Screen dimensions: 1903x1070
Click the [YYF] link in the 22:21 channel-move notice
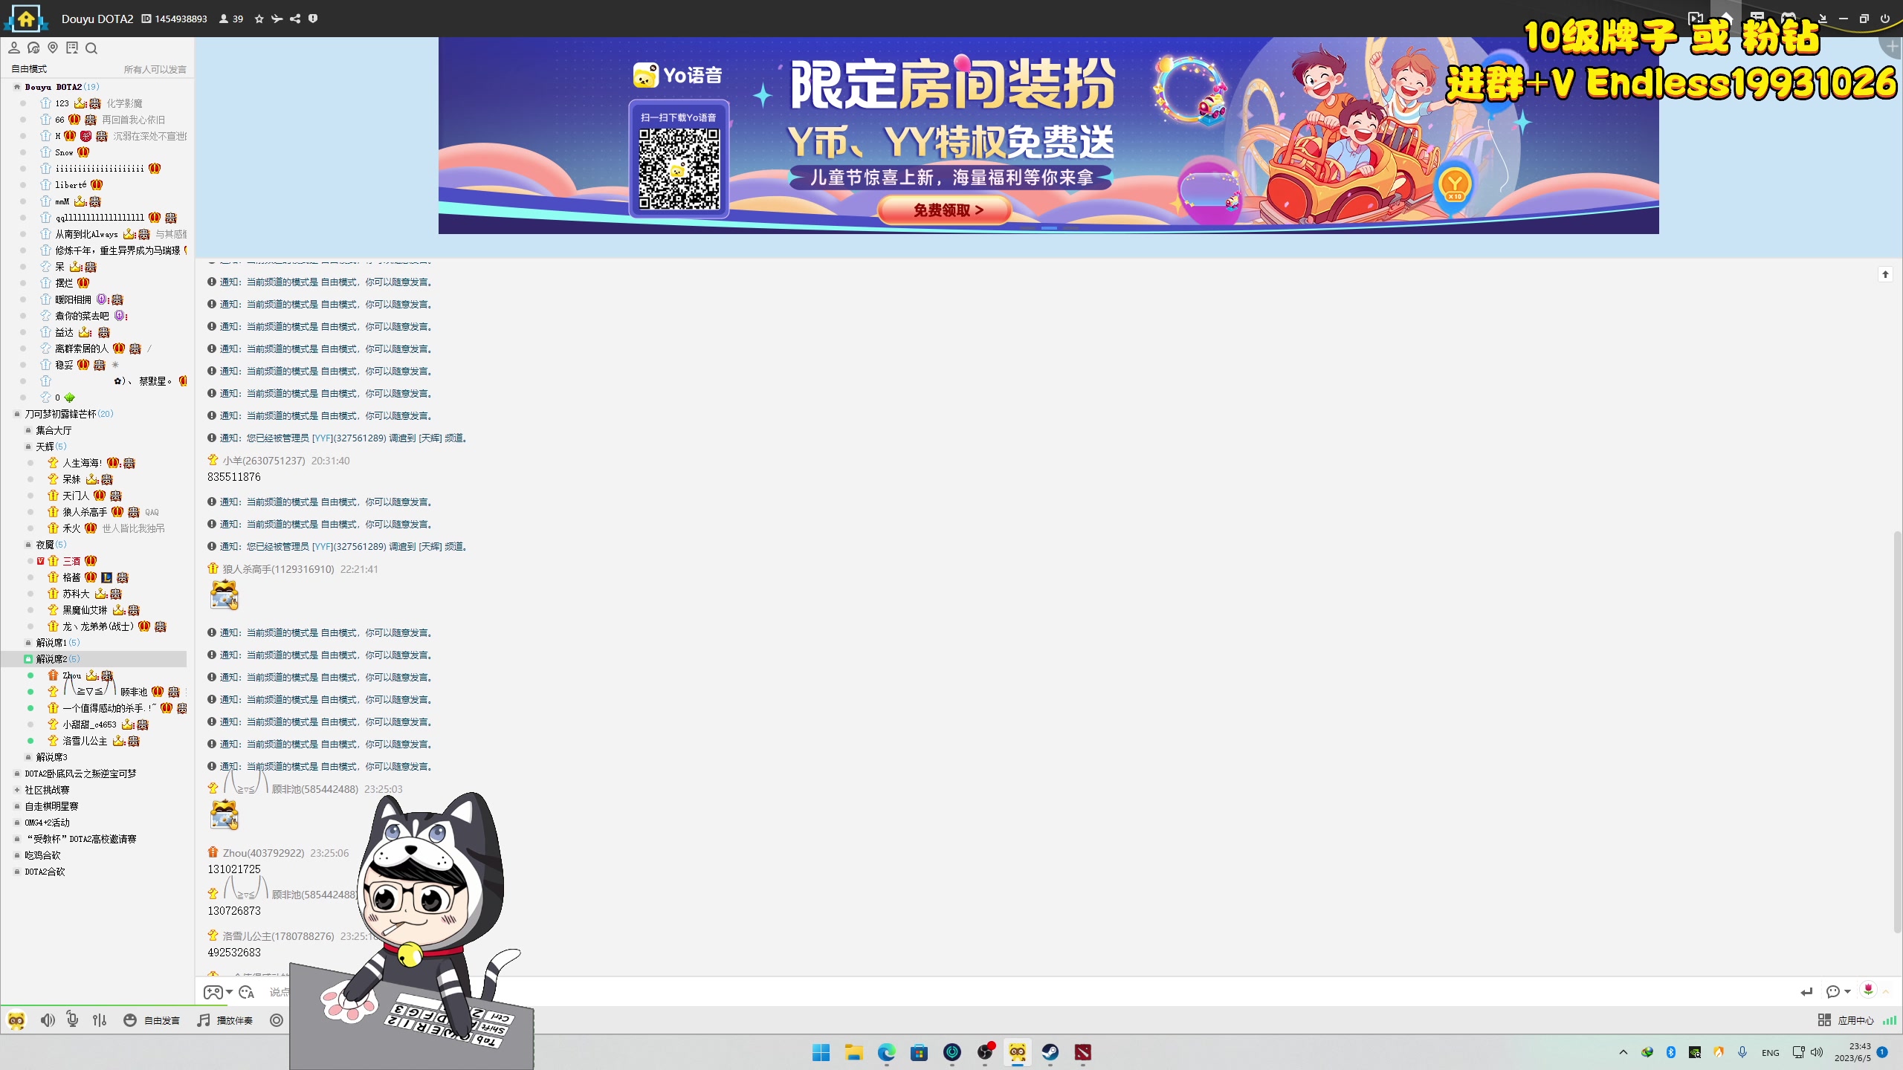click(322, 546)
